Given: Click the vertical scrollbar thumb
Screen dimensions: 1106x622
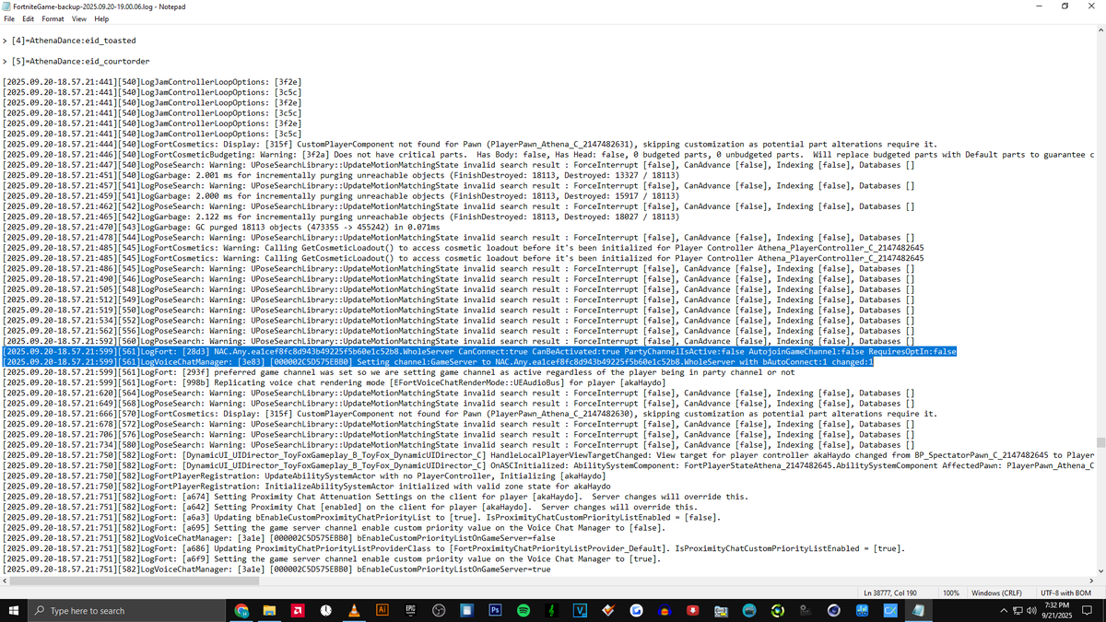Looking at the screenshot, I should (x=1100, y=443).
